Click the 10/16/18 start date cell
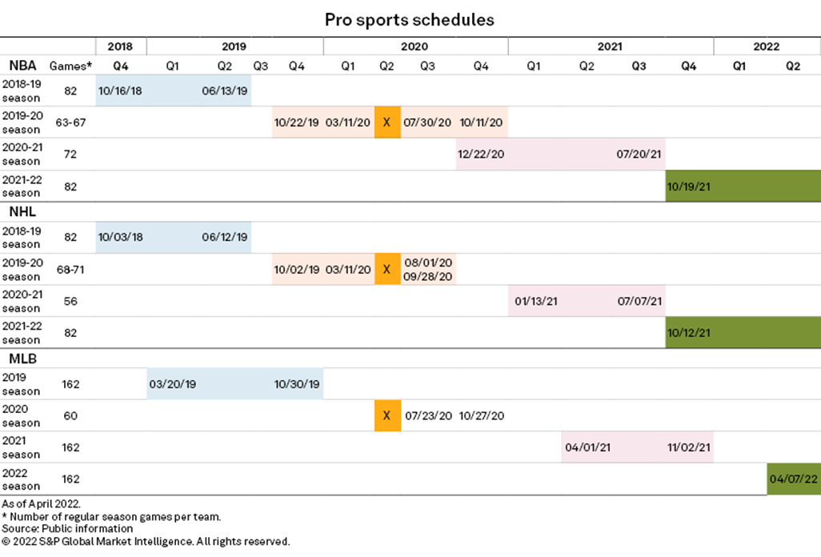This screenshot has height=557, width=821. click(x=121, y=91)
